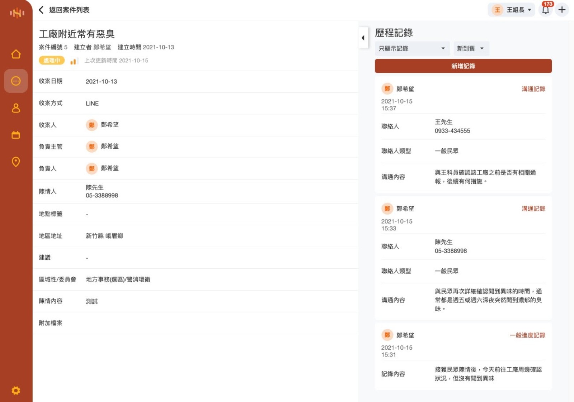Click the 歷程記錄 panel heading
Screen dimensions: 574x402
(x=394, y=33)
